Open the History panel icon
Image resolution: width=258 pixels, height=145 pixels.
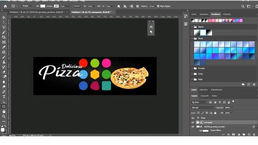186,16
